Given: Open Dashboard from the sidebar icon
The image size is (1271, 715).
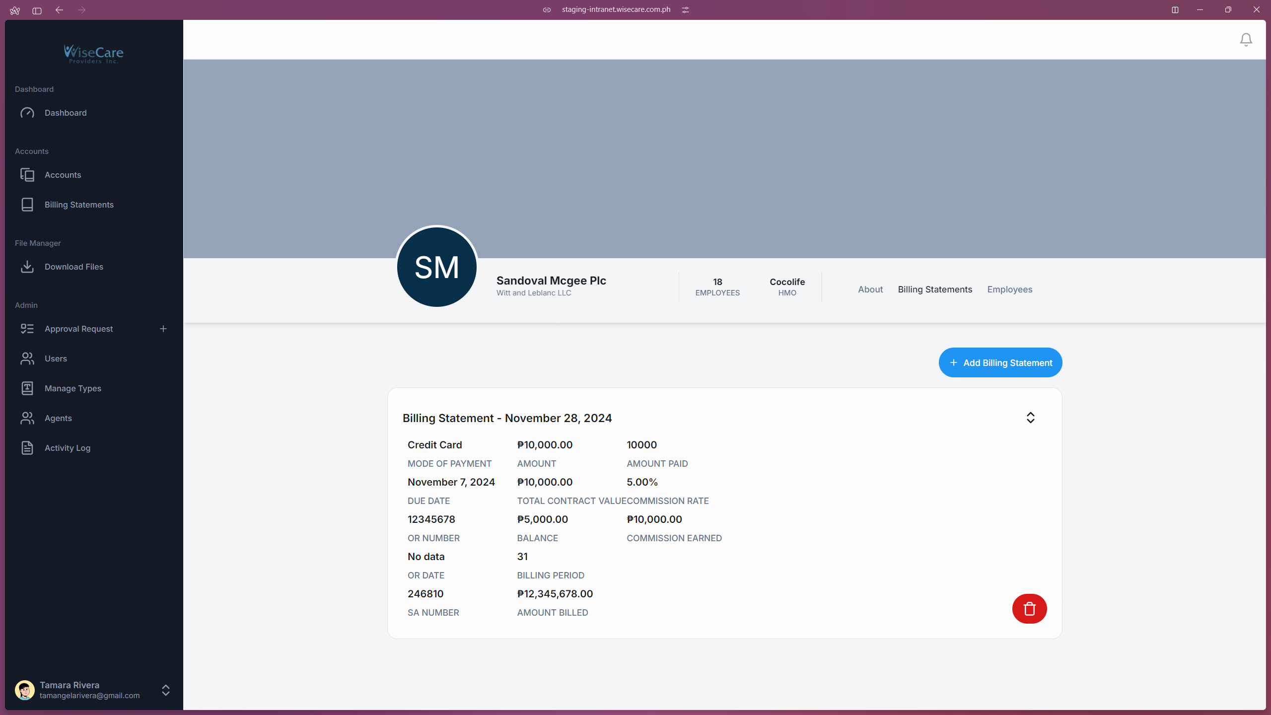Looking at the screenshot, I should [27, 113].
